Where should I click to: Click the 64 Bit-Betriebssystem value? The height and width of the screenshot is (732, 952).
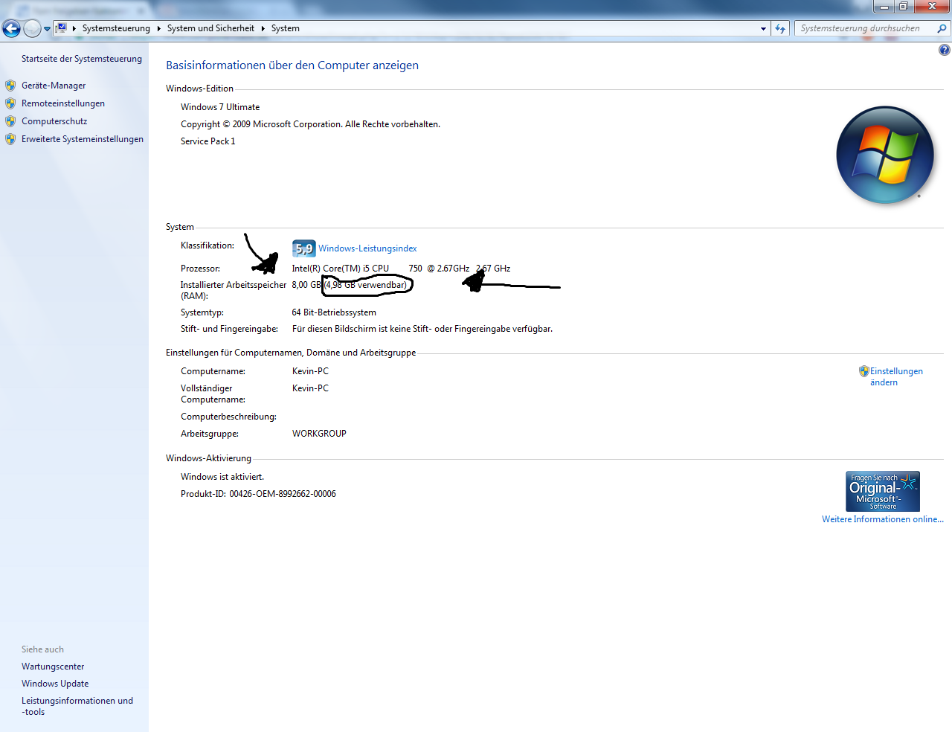pos(334,312)
